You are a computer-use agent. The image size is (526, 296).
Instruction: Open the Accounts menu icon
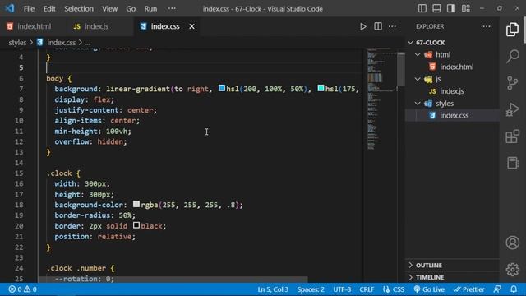pyautogui.click(x=512, y=243)
